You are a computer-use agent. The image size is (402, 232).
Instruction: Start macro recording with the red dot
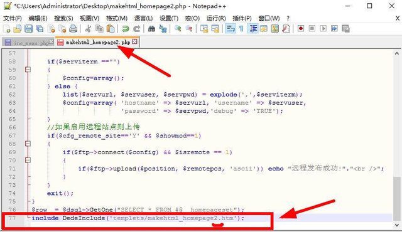[301, 29]
